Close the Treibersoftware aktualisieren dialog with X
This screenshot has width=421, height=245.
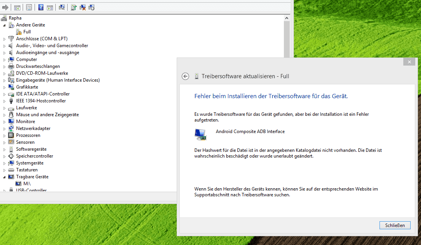pyautogui.click(x=409, y=62)
